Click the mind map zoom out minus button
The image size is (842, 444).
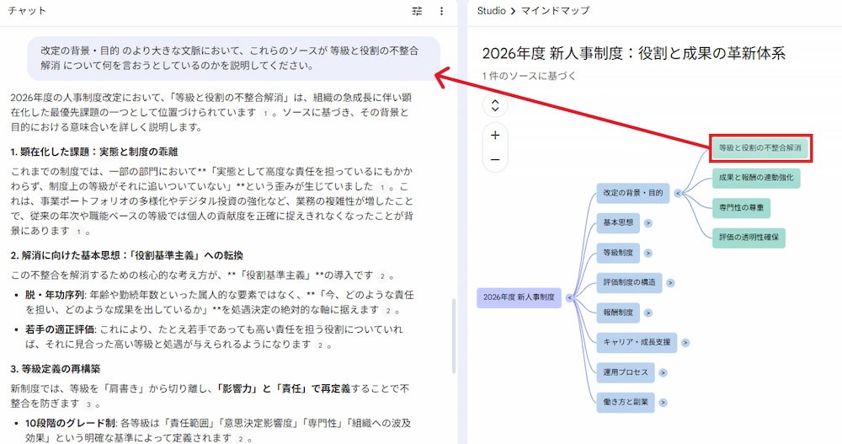click(x=495, y=159)
